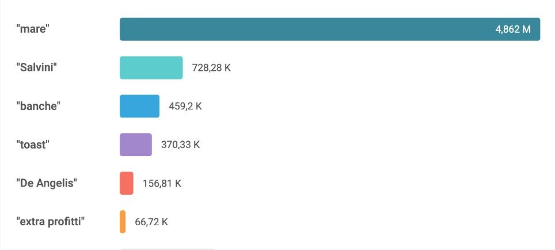Click the gray line below the orange bar
555x250 pixels.
tap(167, 249)
